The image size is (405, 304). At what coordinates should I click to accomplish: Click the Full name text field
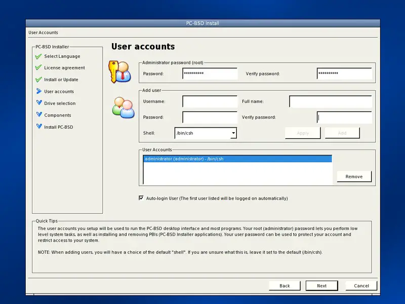point(330,101)
